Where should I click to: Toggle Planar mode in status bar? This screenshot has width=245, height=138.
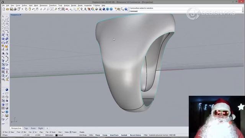point(98,135)
